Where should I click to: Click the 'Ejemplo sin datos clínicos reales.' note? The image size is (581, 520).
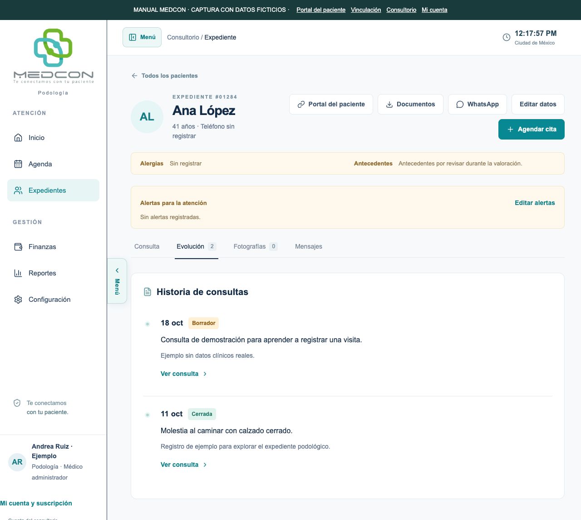click(207, 355)
